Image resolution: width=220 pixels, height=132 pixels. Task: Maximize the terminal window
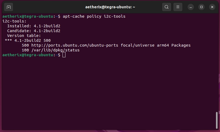click(201, 7)
